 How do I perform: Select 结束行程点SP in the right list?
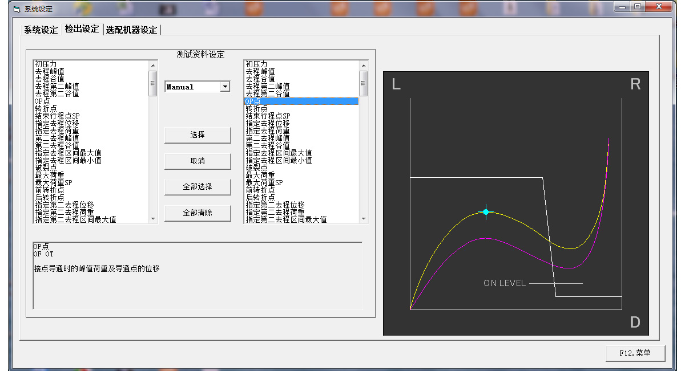tap(301, 116)
